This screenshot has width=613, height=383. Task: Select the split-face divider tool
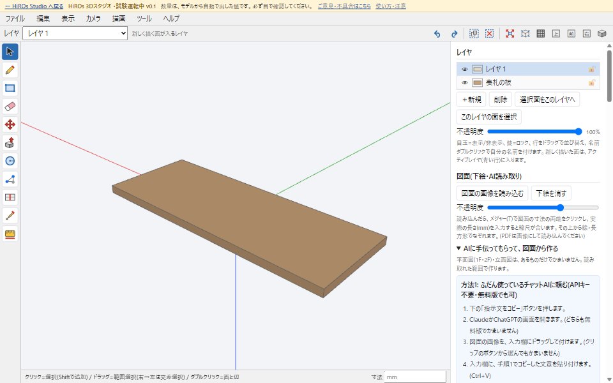(10, 197)
